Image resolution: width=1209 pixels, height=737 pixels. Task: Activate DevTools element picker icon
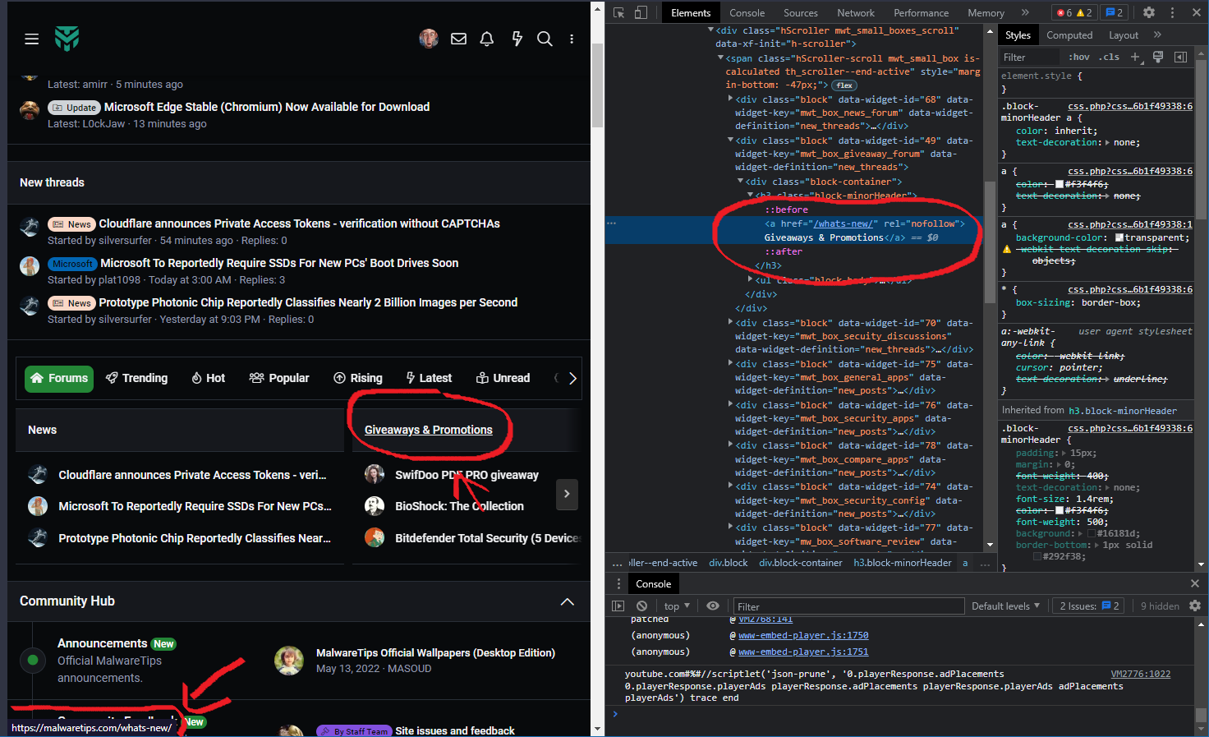click(x=619, y=12)
